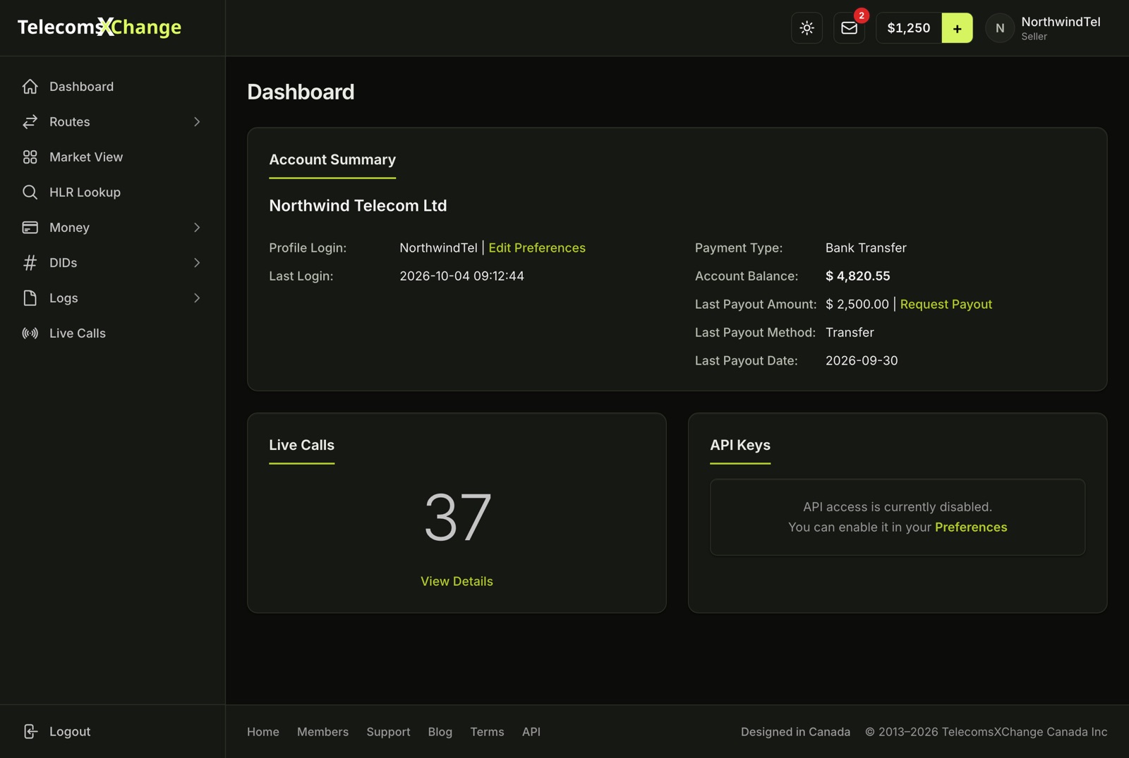1129x758 pixels.
Task: Click View Details under Live Calls
Action: click(457, 582)
